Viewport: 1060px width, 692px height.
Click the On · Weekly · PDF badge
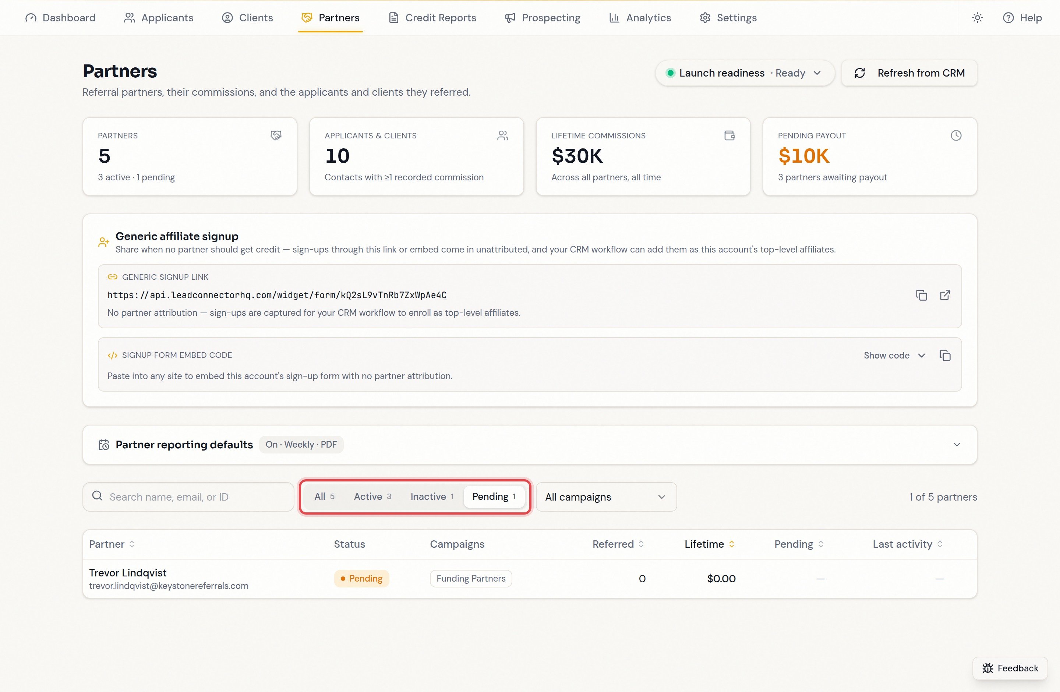[301, 445]
